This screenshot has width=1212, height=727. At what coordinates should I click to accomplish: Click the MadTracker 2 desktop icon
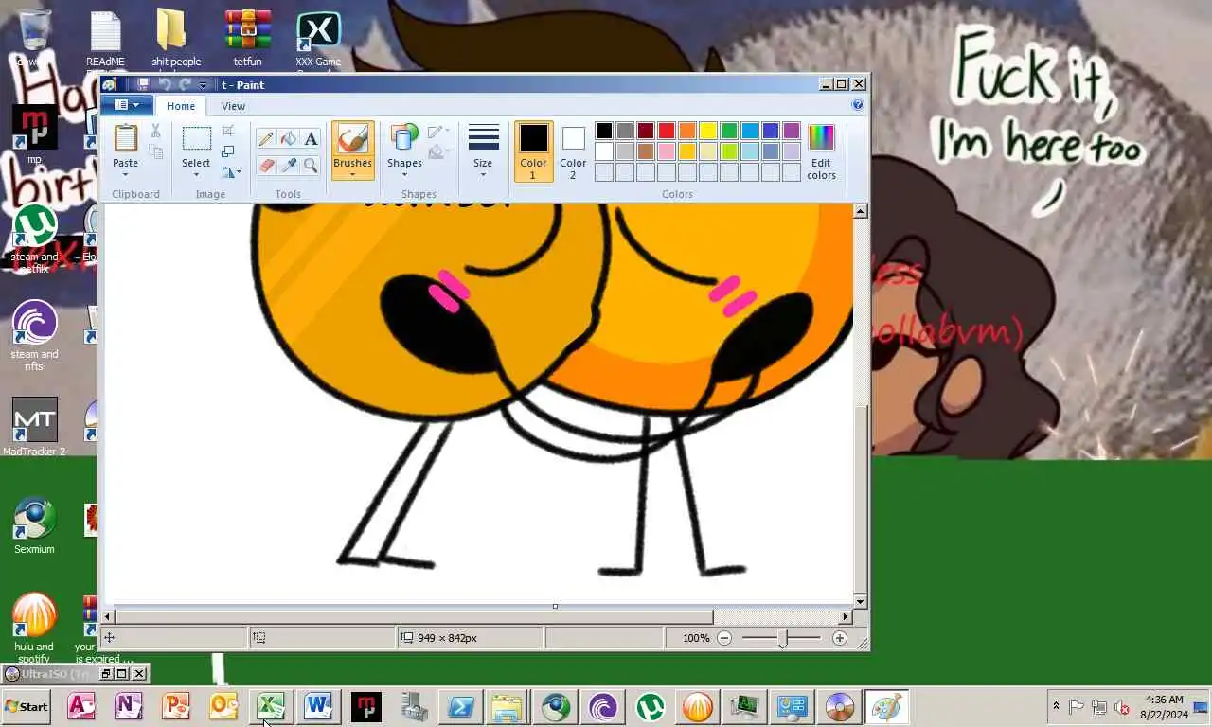tap(34, 427)
